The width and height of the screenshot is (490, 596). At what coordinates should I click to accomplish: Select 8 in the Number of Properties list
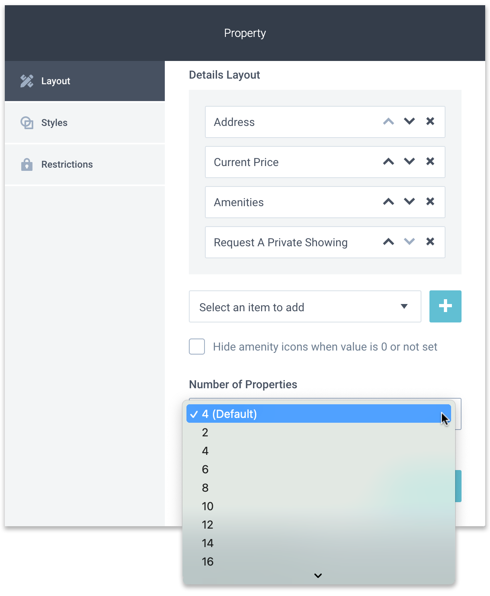[205, 488]
